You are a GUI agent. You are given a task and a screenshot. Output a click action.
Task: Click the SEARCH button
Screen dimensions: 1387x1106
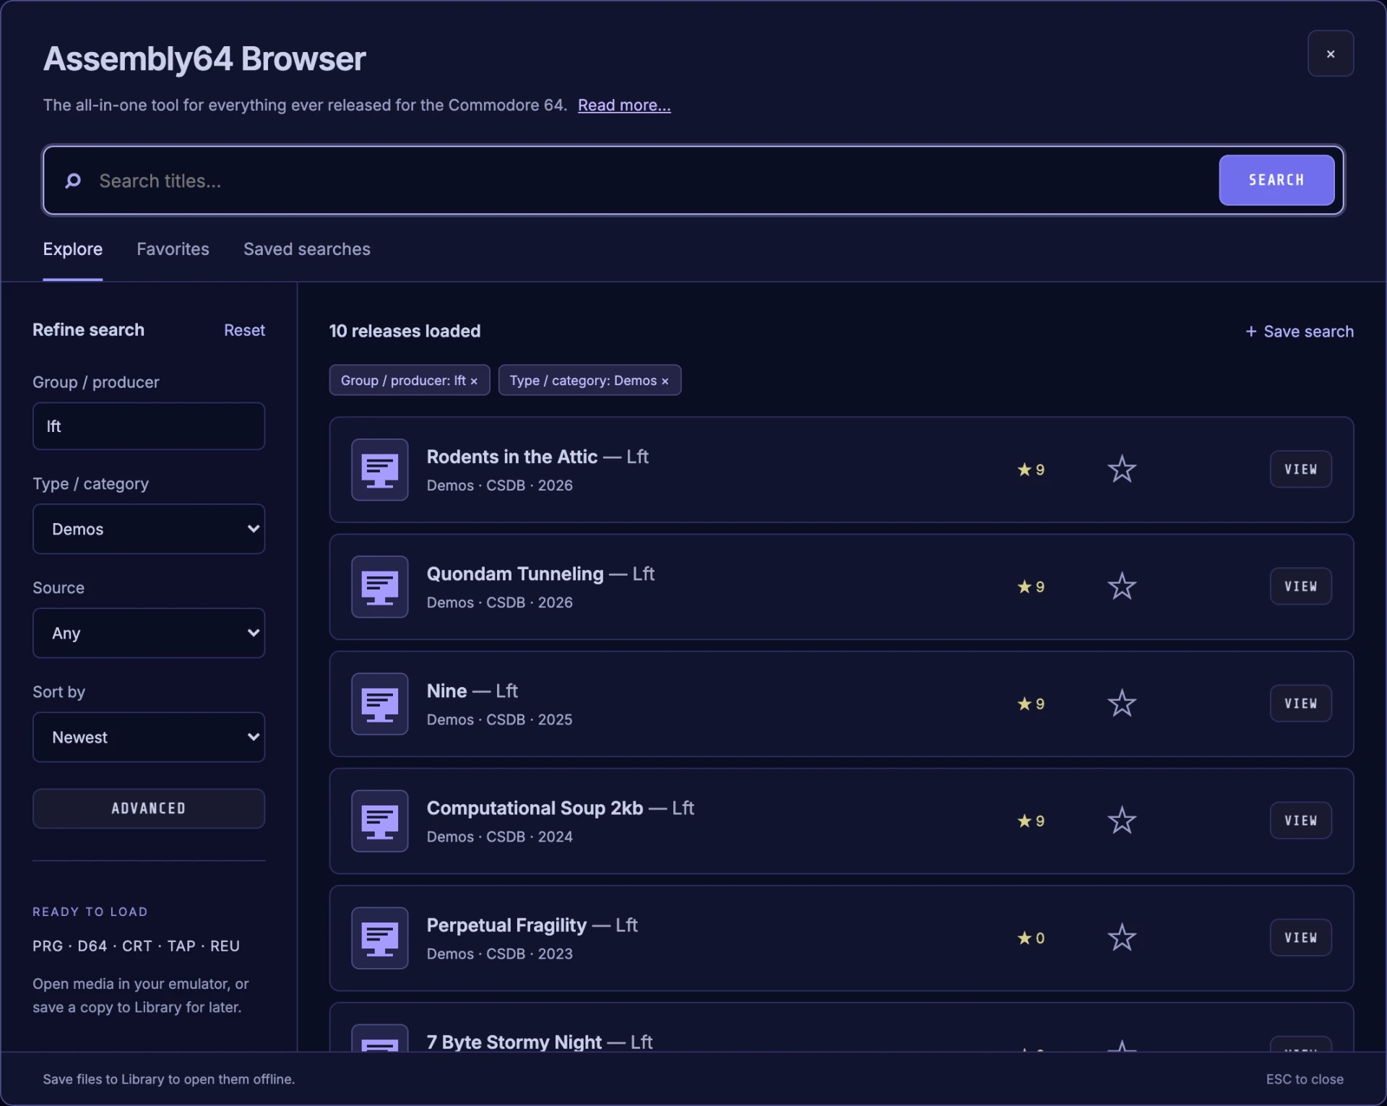1276,180
